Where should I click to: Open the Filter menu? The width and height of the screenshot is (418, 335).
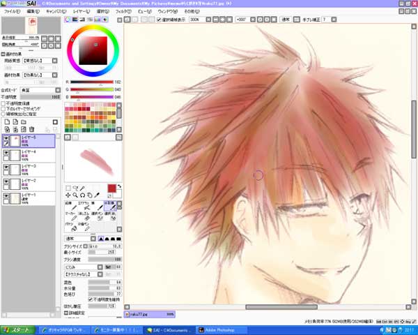click(123, 11)
